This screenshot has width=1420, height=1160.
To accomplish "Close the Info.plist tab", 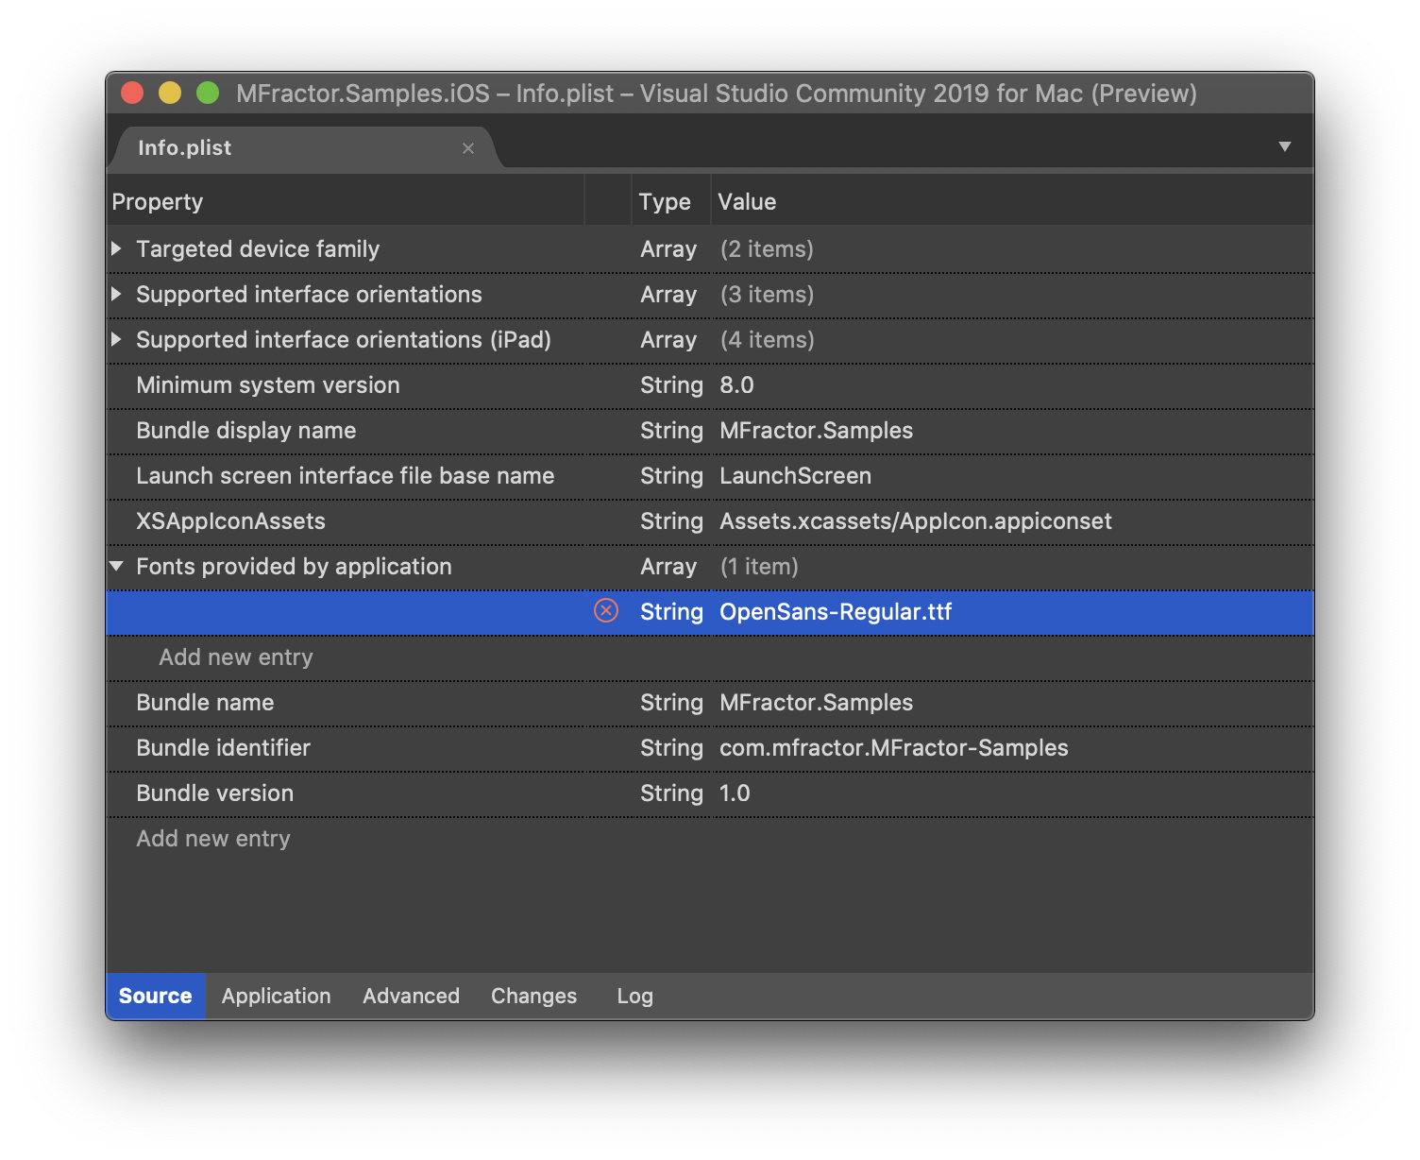I will pyautogui.click(x=468, y=148).
